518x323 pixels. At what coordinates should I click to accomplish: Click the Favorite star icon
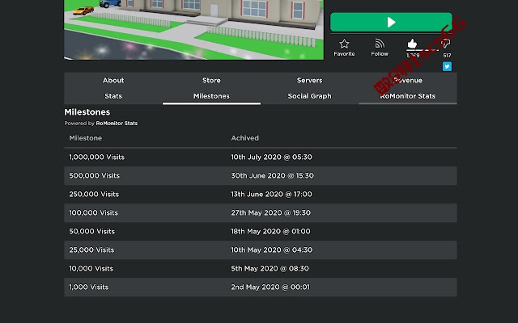[344, 44]
